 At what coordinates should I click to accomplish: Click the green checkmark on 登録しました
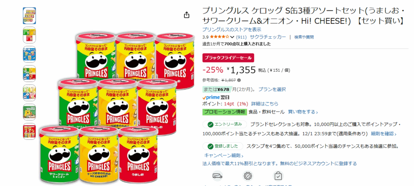(x=210, y=146)
